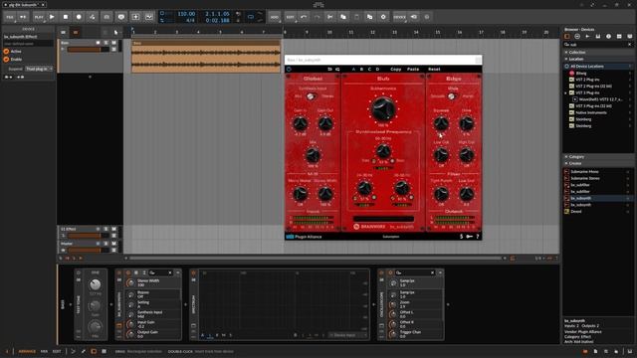Select plugin settings bank A
This screenshot has width=637, height=358.
(354, 69)
